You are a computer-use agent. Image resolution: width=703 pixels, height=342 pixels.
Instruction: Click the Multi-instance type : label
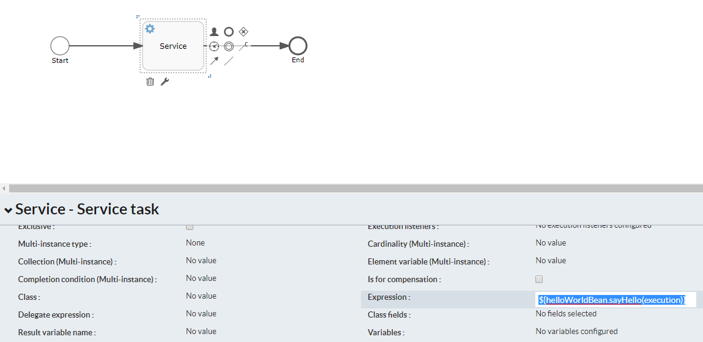tap(54, 244)
